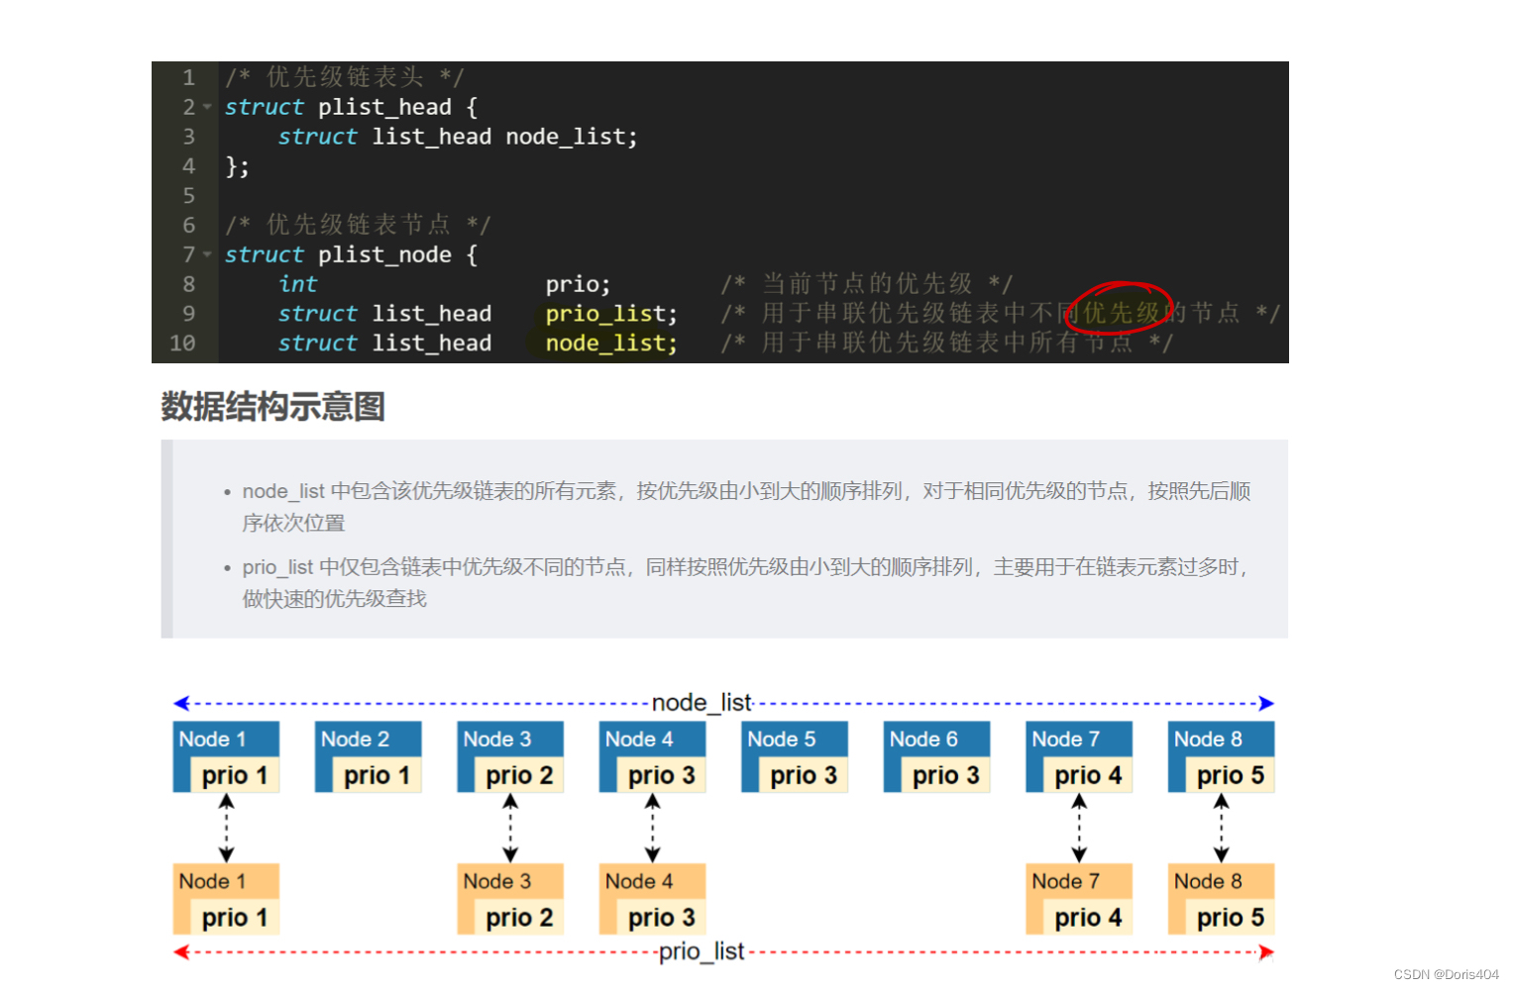Click 'prio;' on code line 8

(x=578, y=284)
